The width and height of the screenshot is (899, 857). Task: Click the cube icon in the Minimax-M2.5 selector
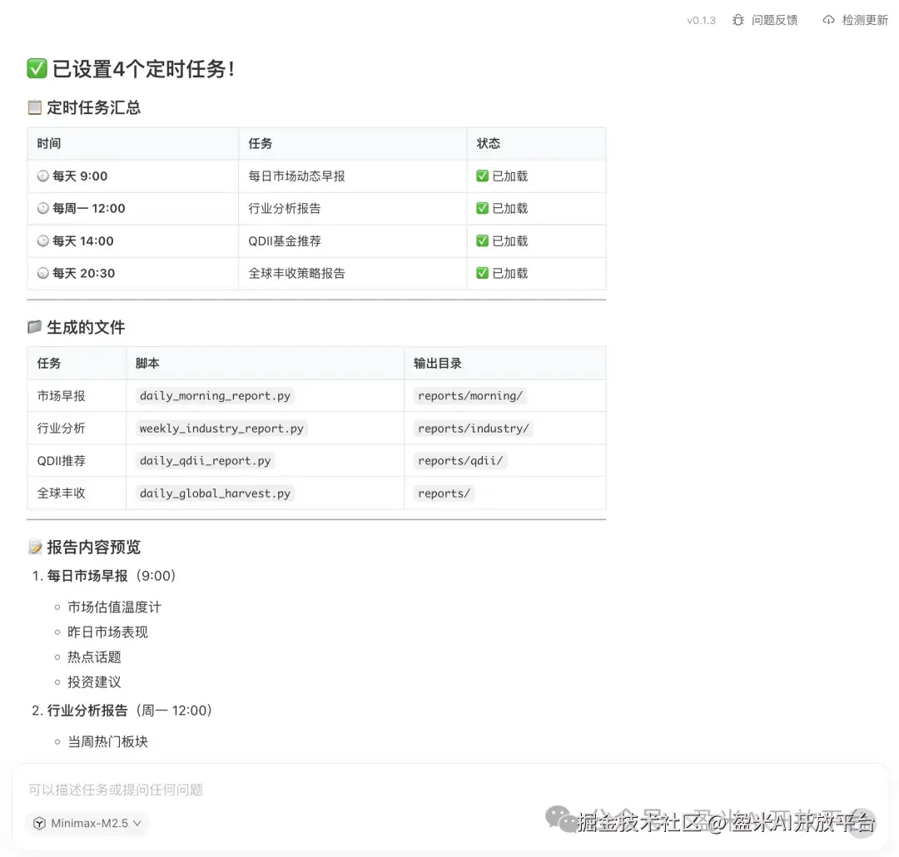(39, 823)
